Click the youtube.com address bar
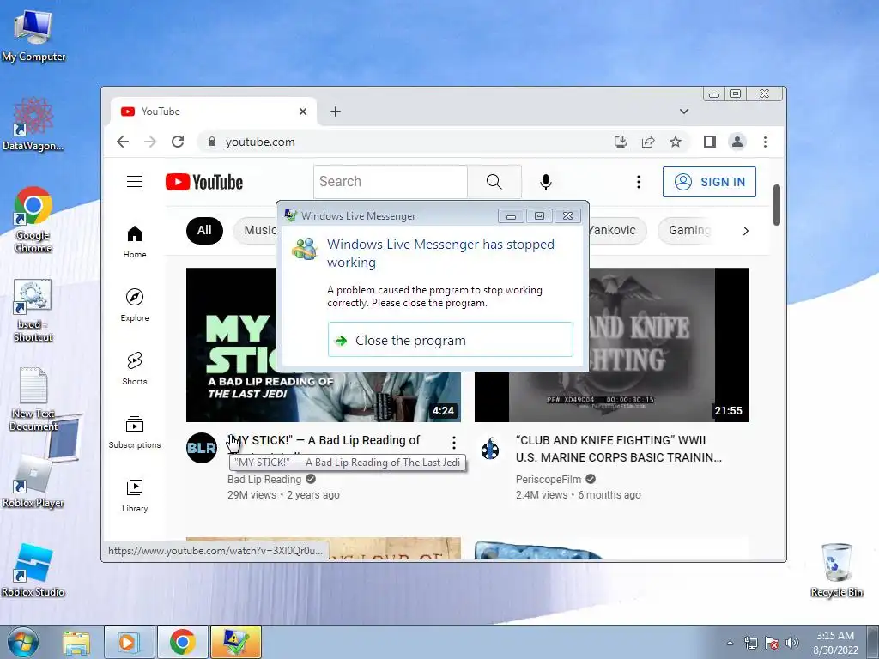 point(403,142)
